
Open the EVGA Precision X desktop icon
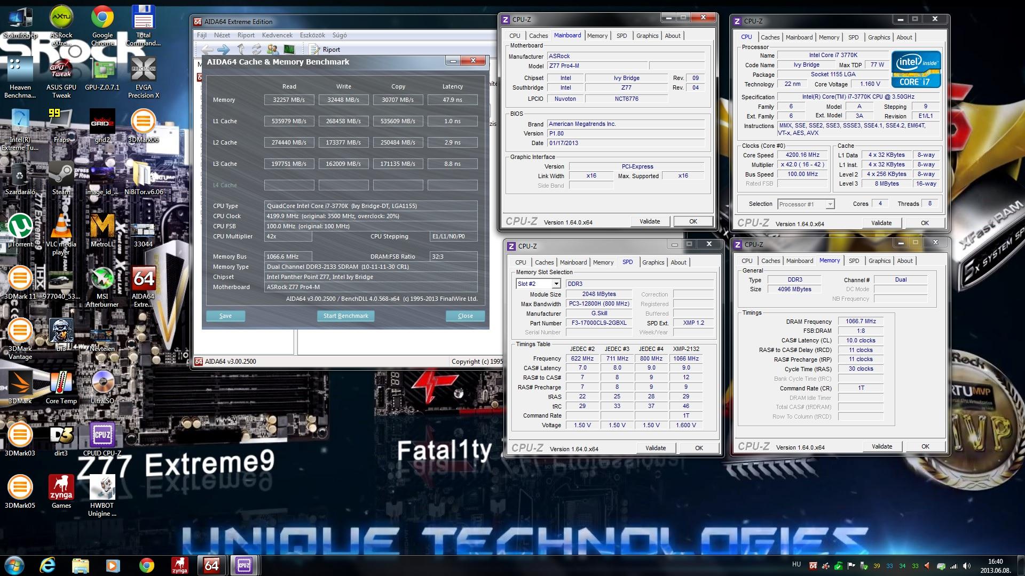click(143, 78)
